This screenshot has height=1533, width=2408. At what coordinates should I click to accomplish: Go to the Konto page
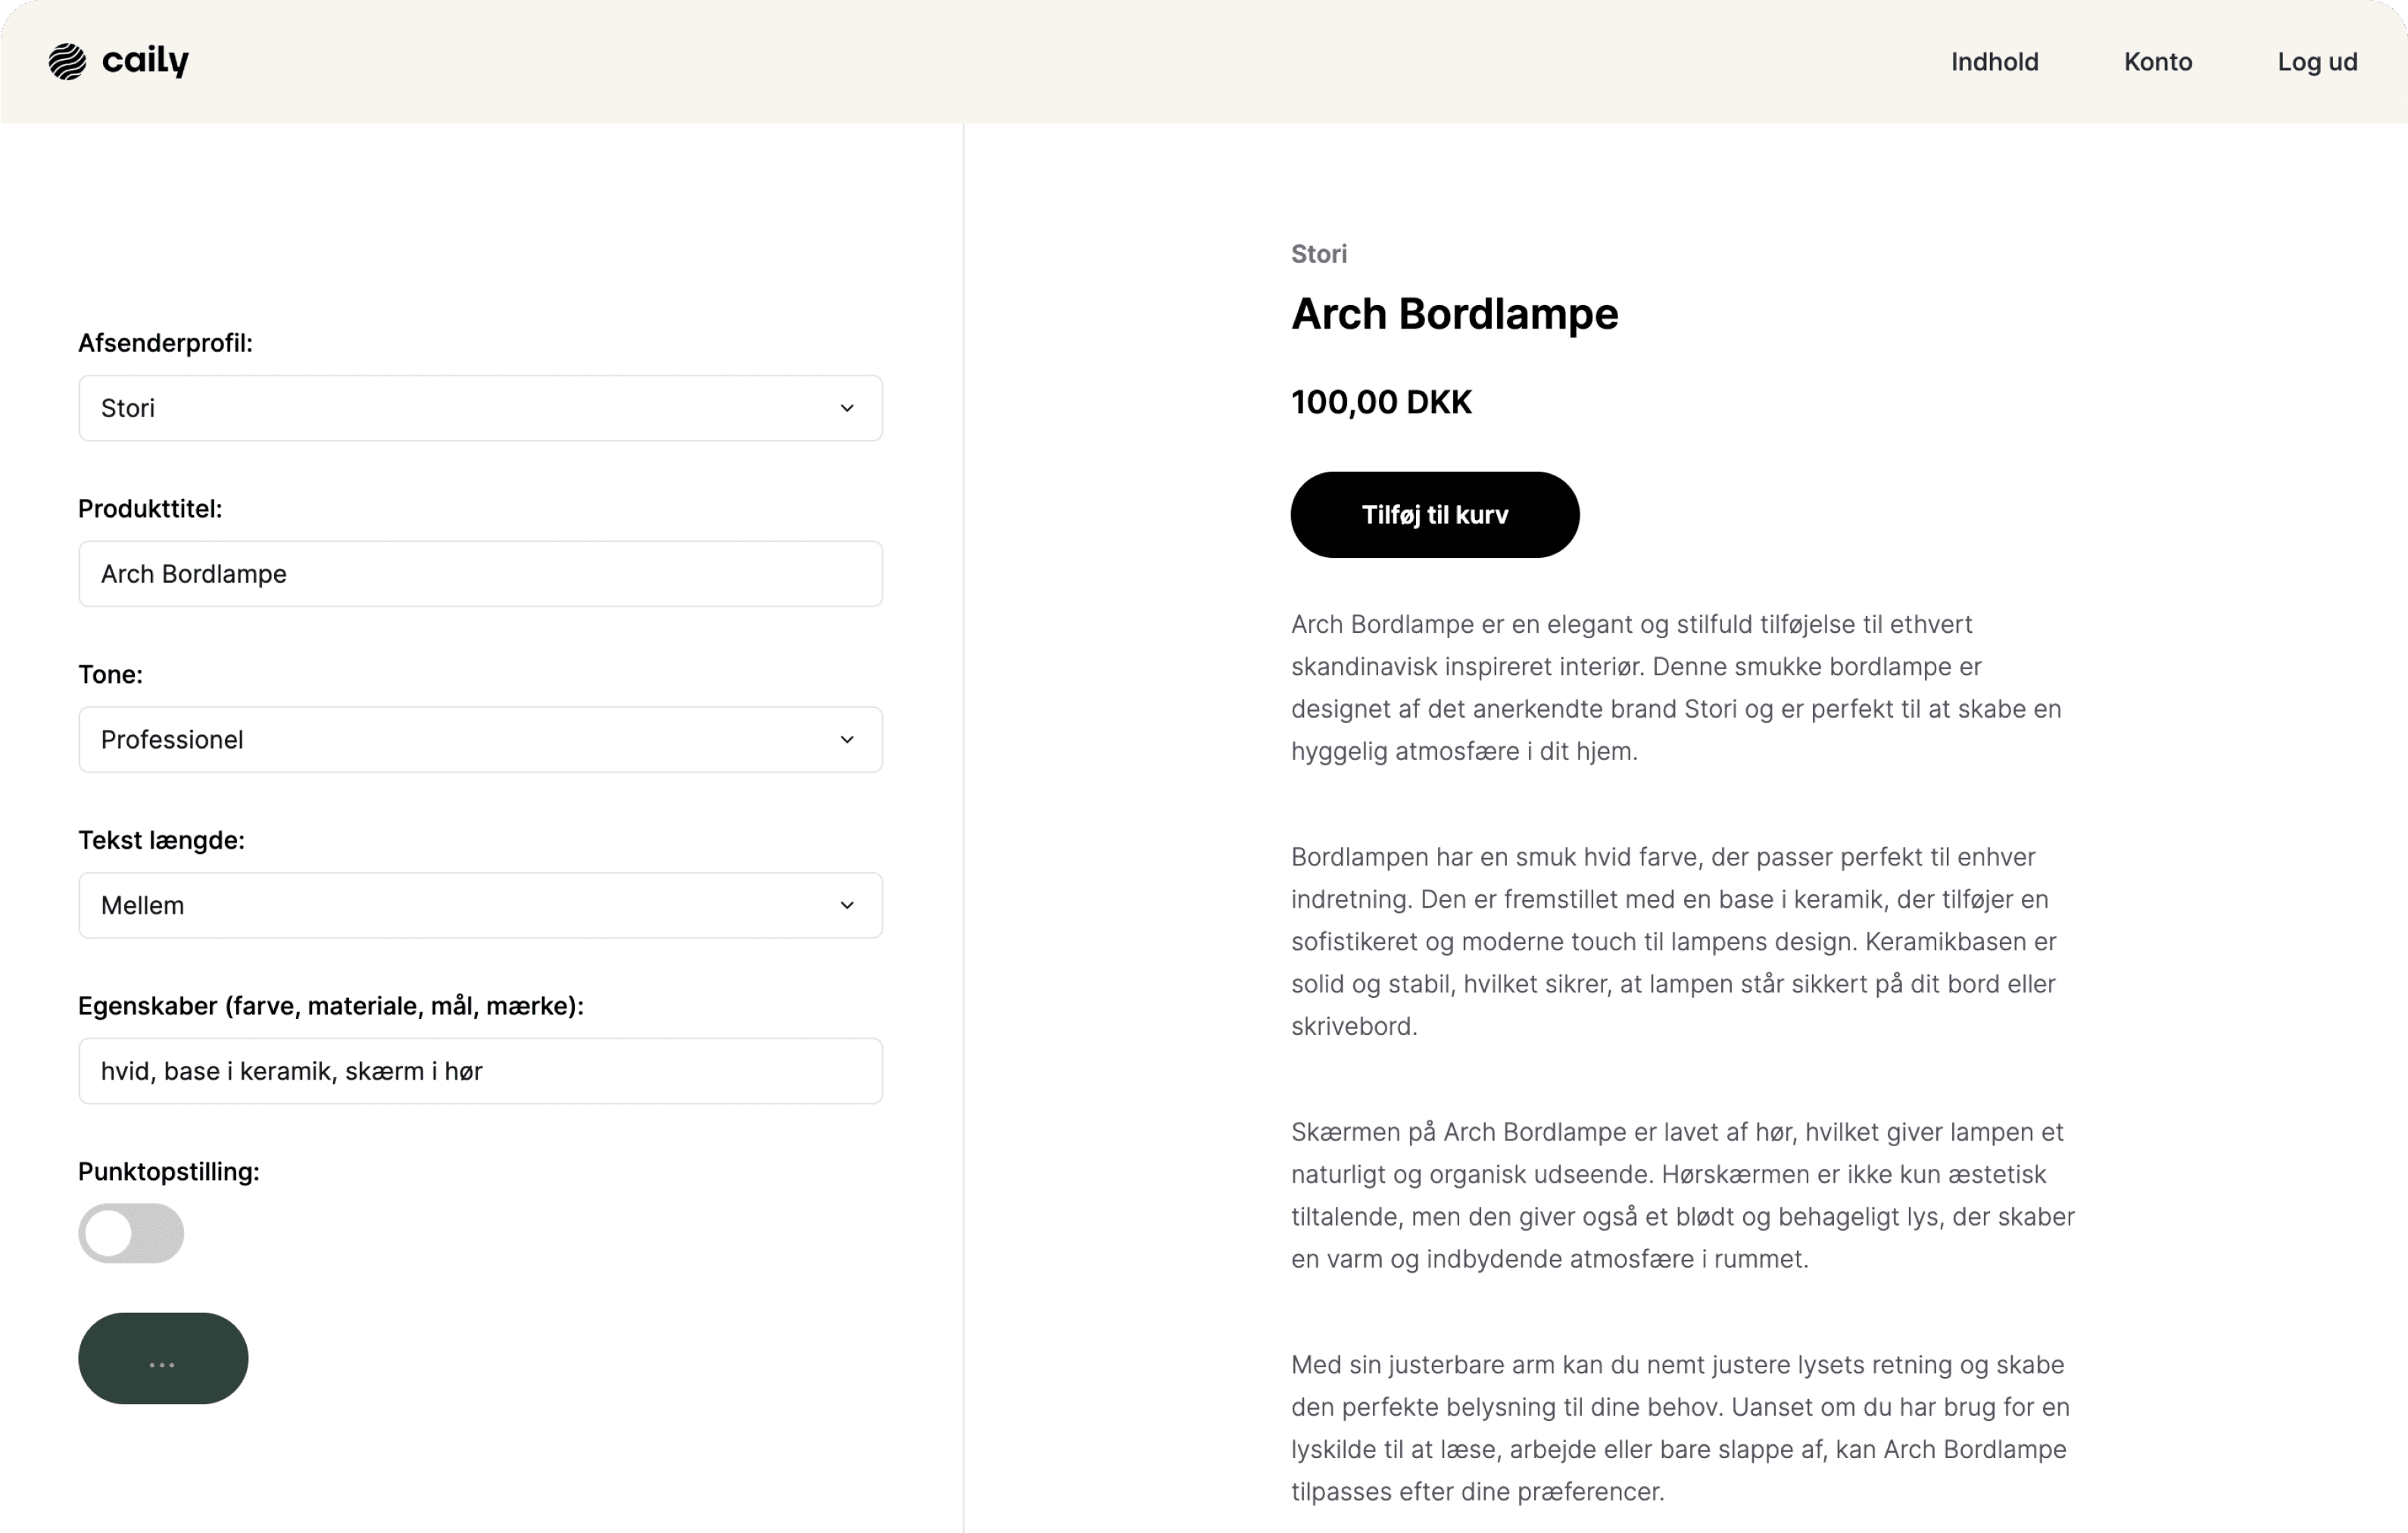point(2158,62)
